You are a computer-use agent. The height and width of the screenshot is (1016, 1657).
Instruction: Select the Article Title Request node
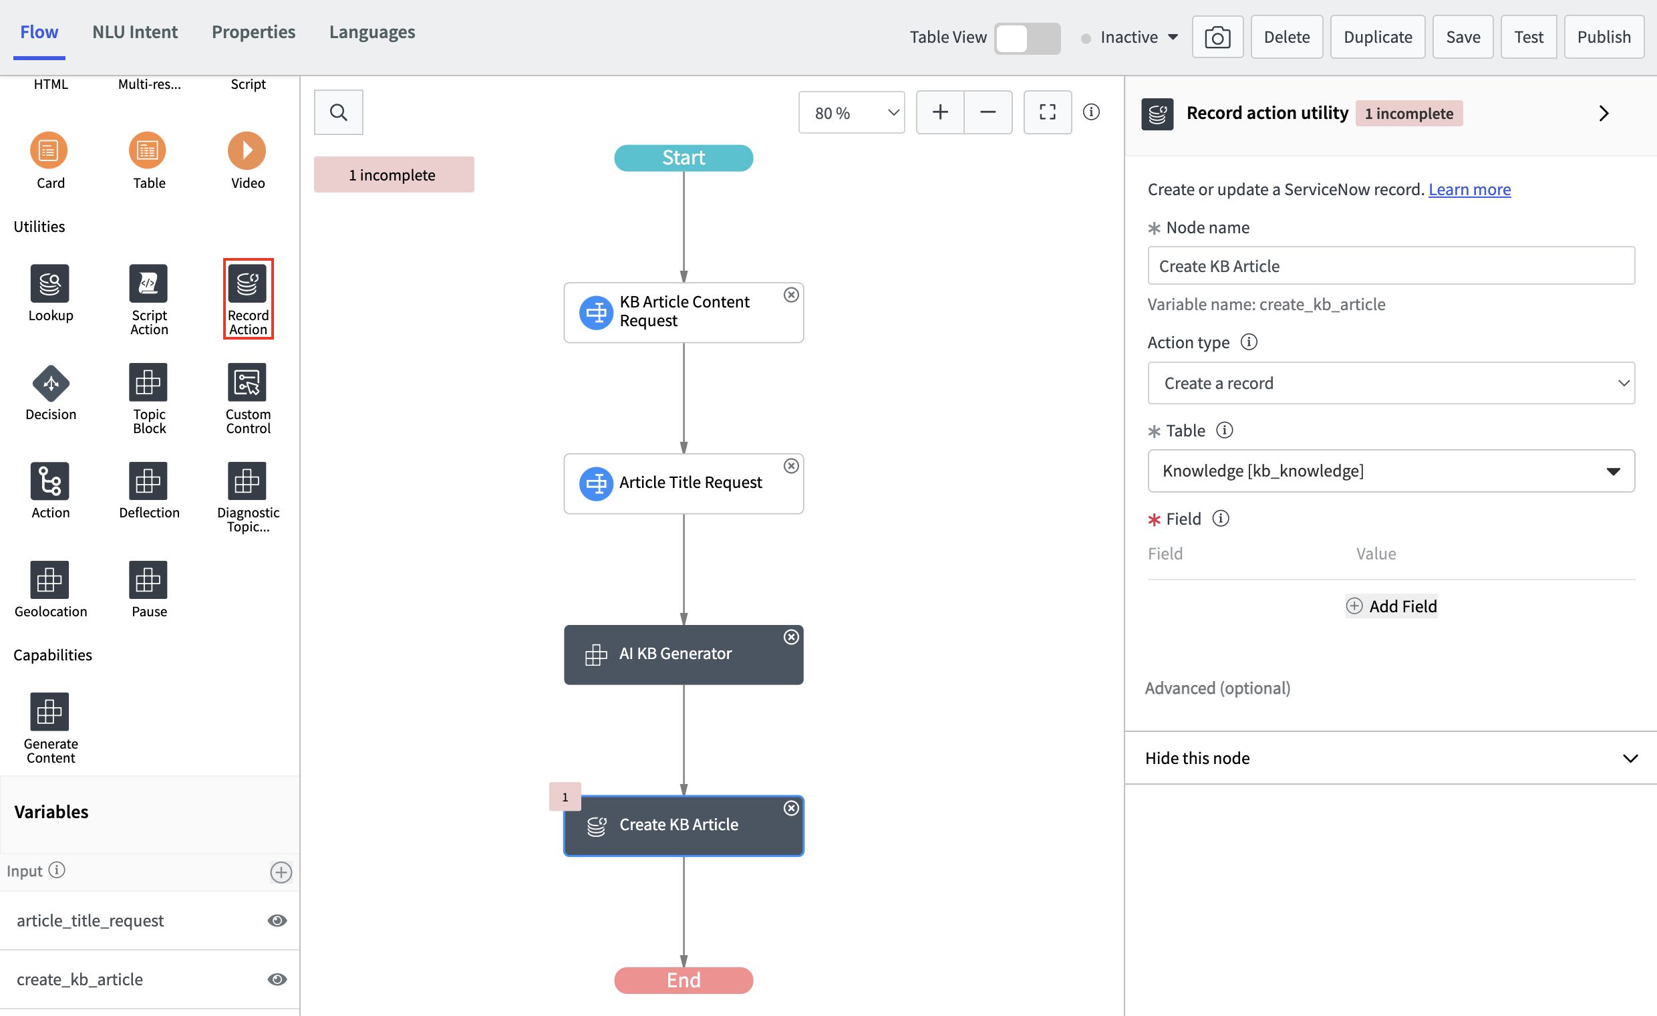[684, 483]
